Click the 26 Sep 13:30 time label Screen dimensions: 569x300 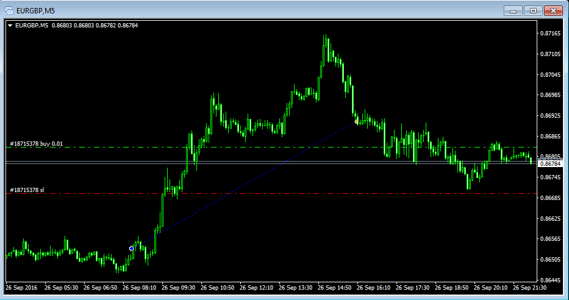click(295, 288)
